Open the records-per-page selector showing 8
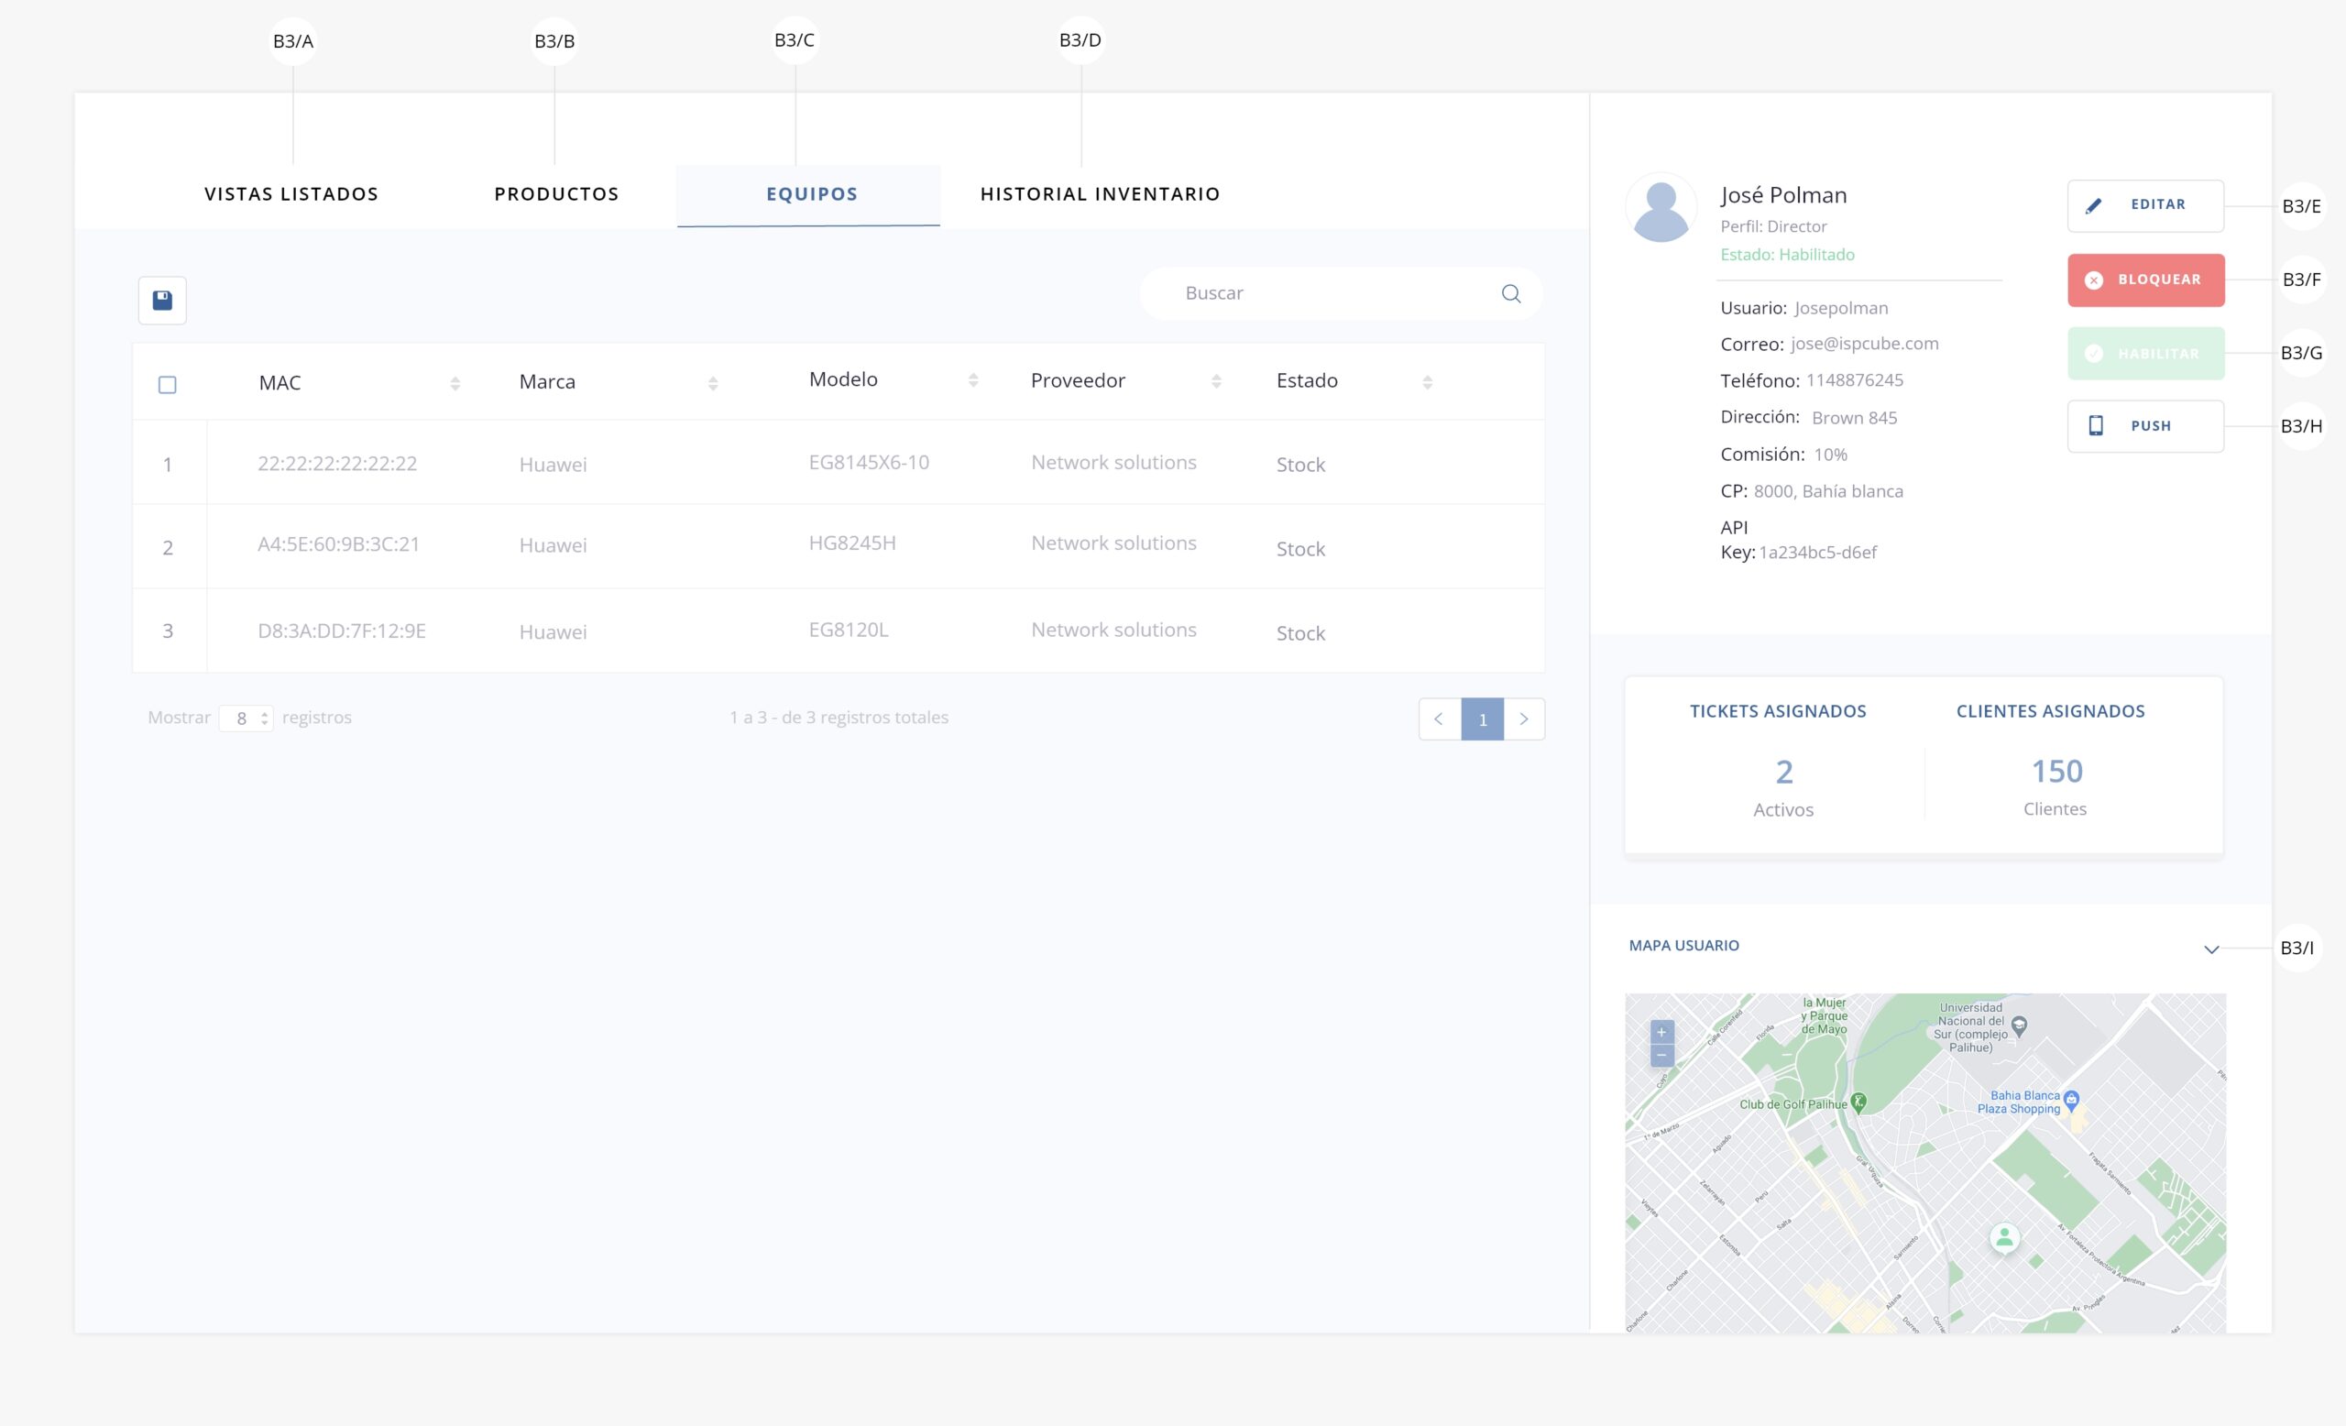Viewport: 2346px width, 1426px height. [x=247, y=718]
